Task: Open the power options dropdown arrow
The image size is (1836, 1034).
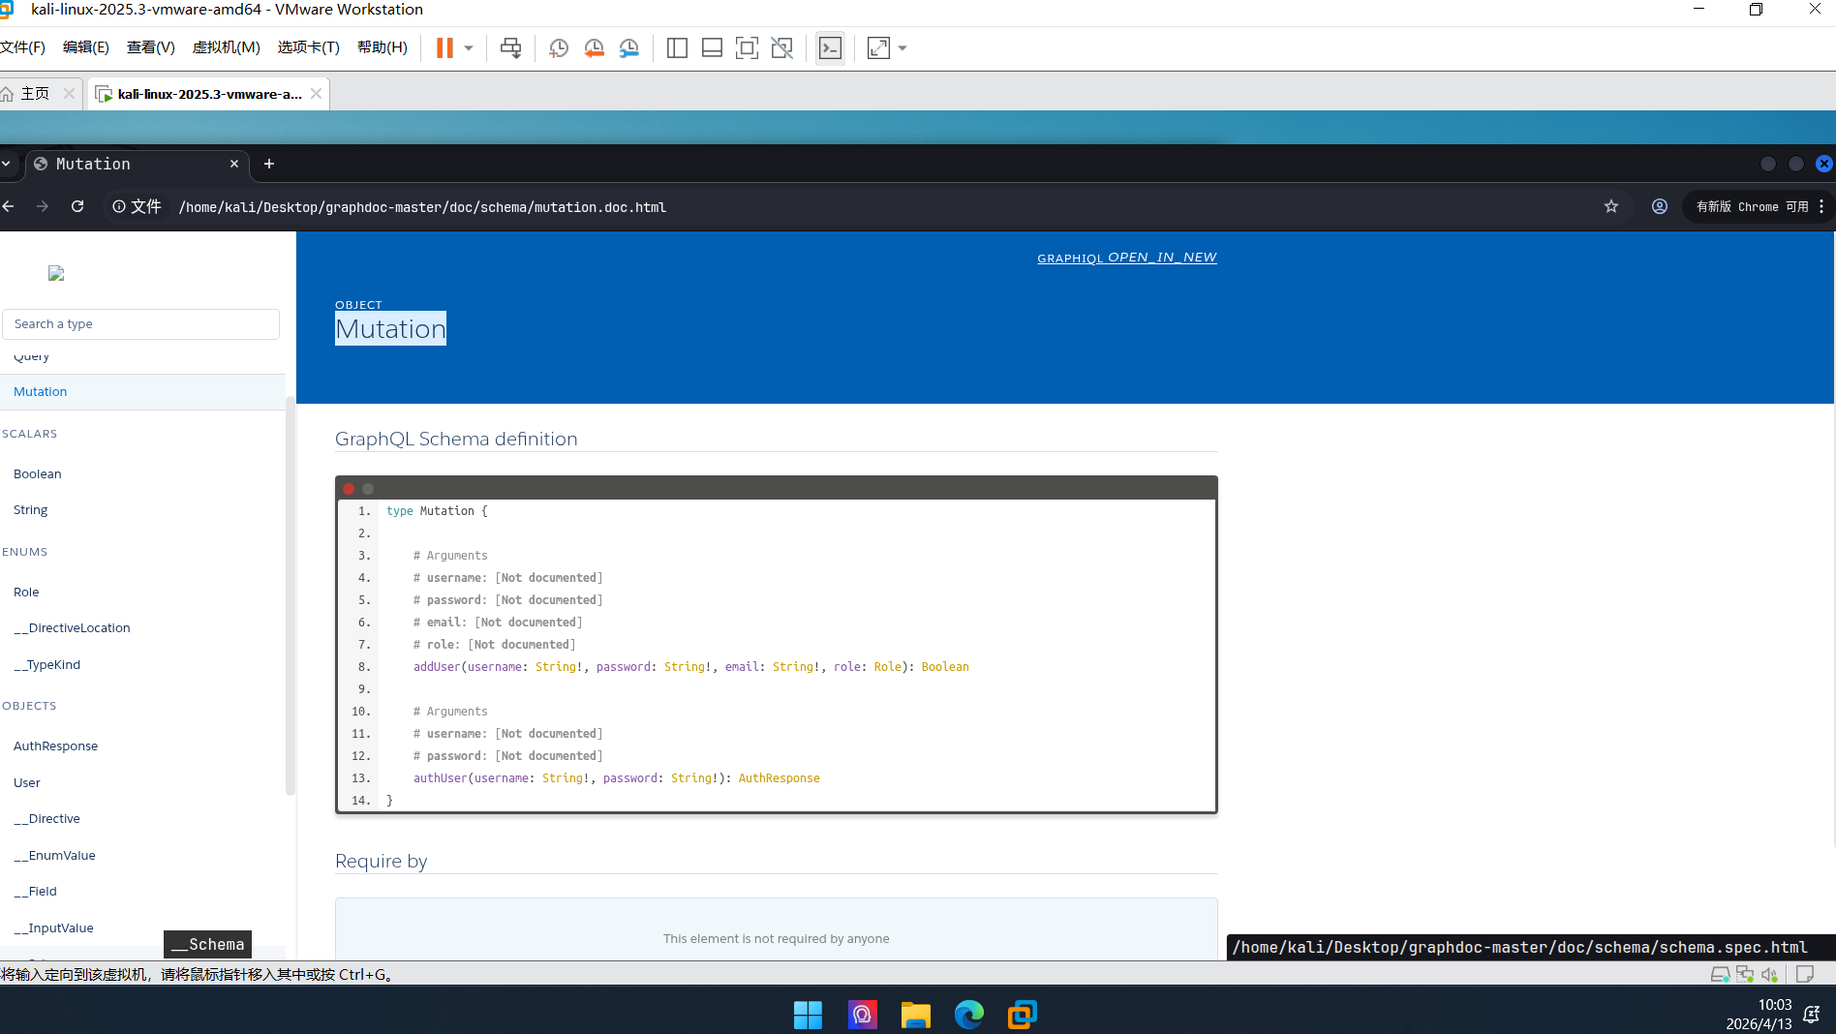Action: pos(469,48)
